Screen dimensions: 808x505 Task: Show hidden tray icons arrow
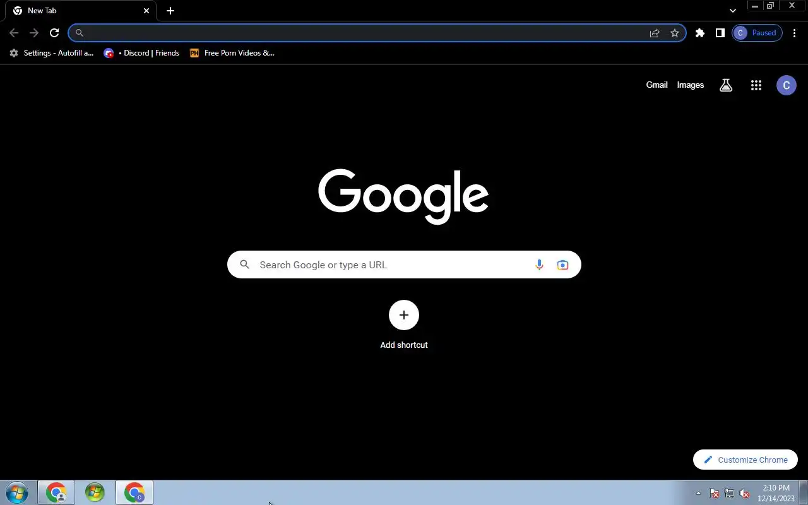[x=698, y=493]
